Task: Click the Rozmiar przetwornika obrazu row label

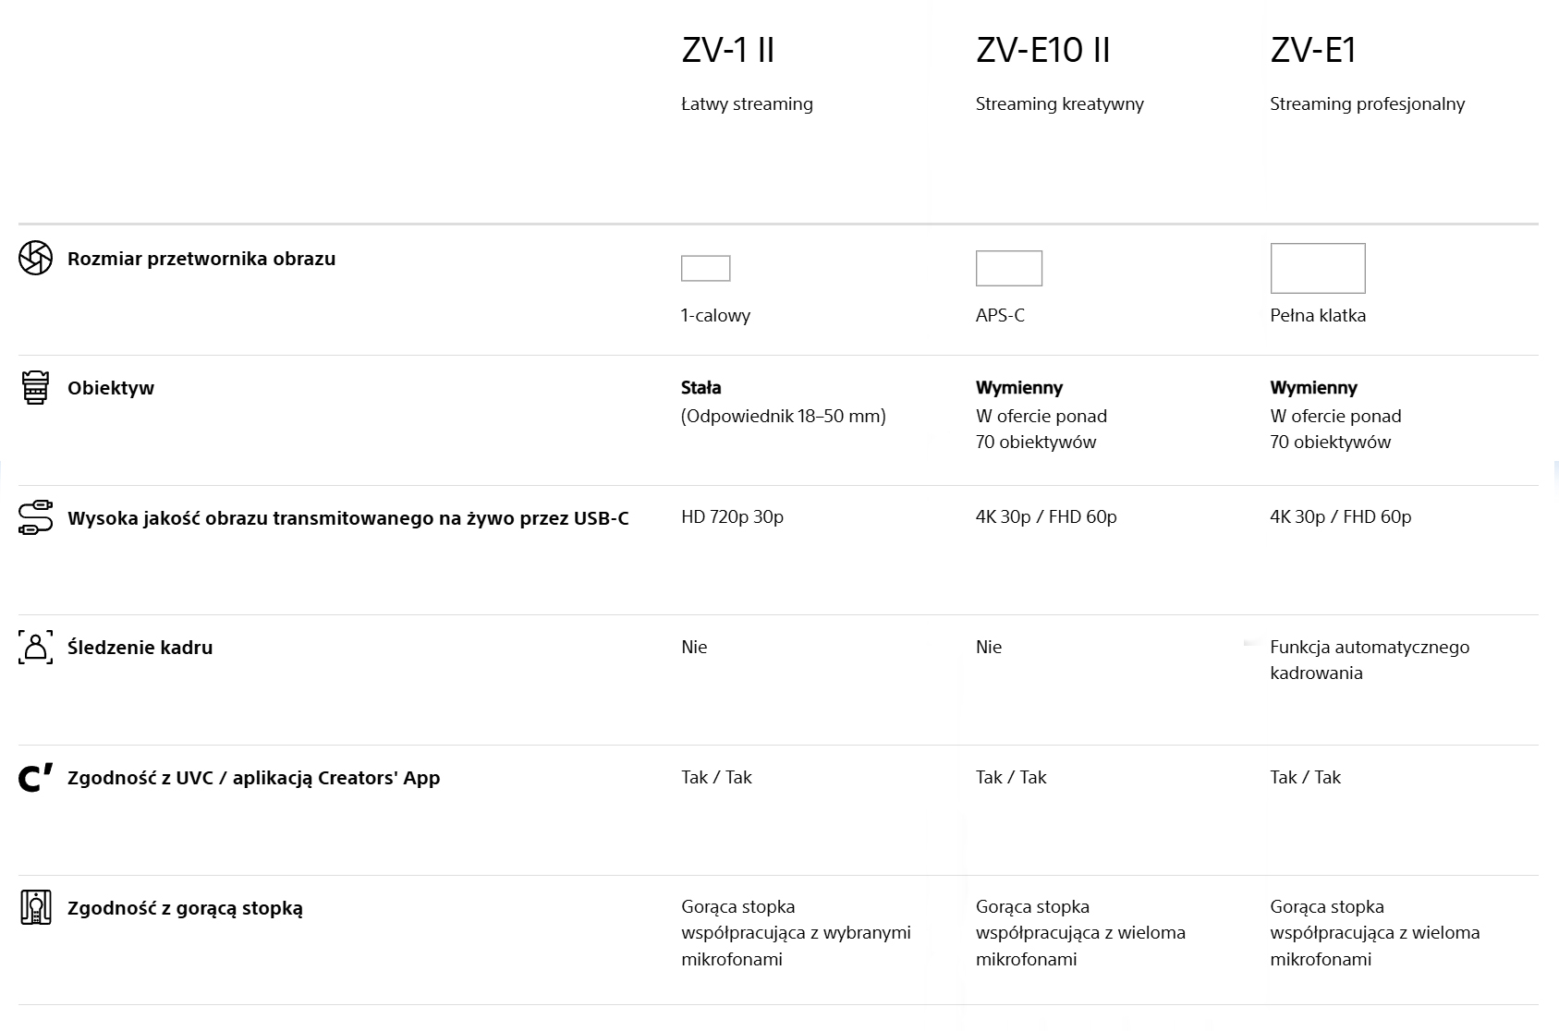Action: [x=201, y=259]
